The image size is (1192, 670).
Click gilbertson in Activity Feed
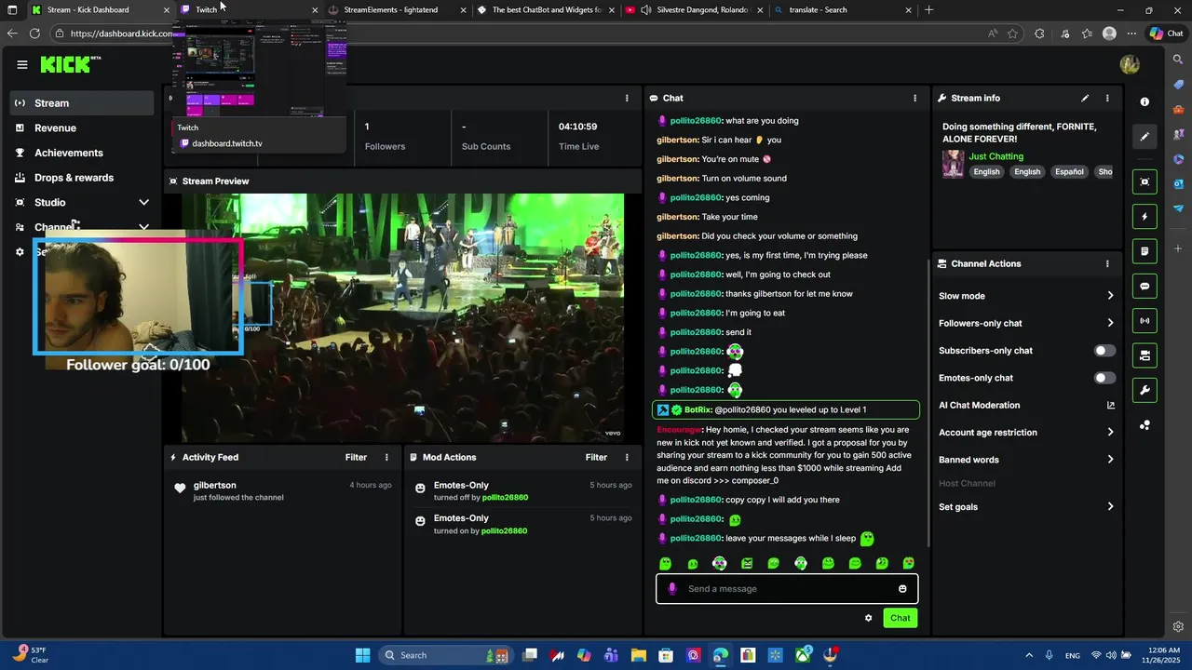point(214,486)
